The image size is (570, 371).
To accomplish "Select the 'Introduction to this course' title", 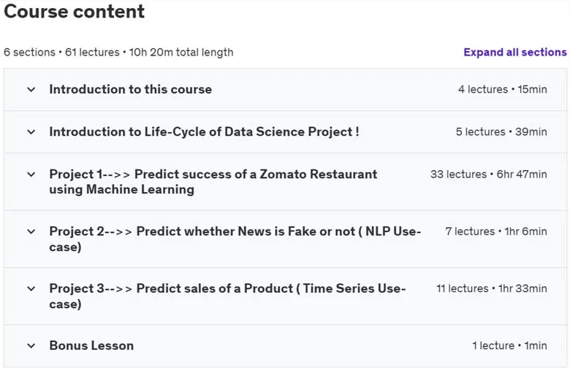I will pos(131,89).
